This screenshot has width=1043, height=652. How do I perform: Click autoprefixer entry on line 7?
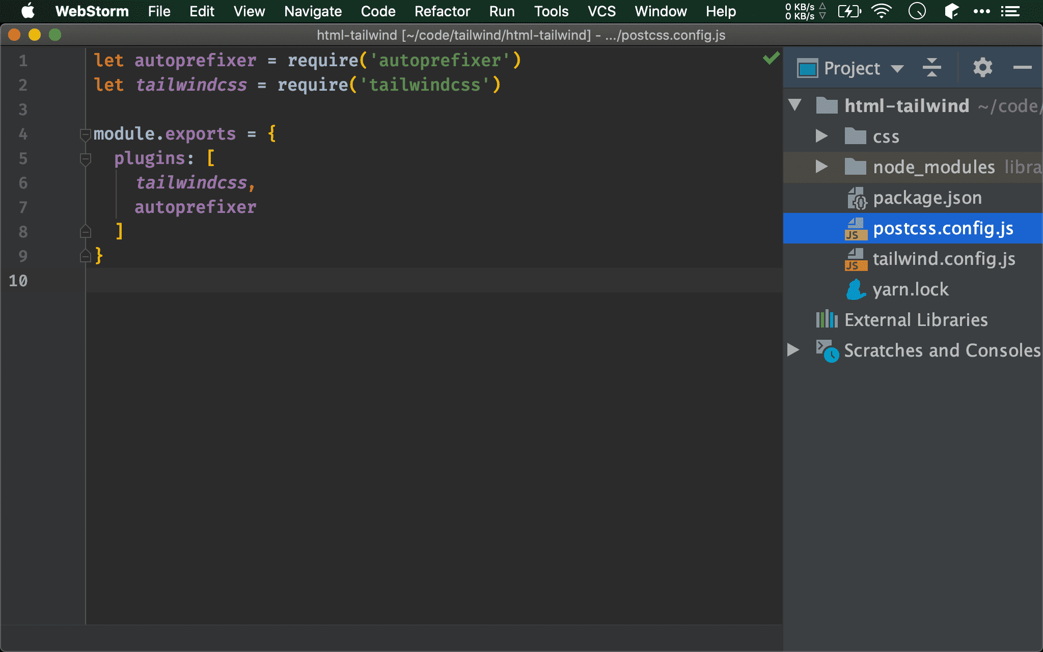196,207
